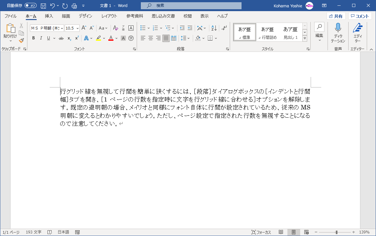Click the Save icon in title bar
376x236 pixels.
[43, 6]
